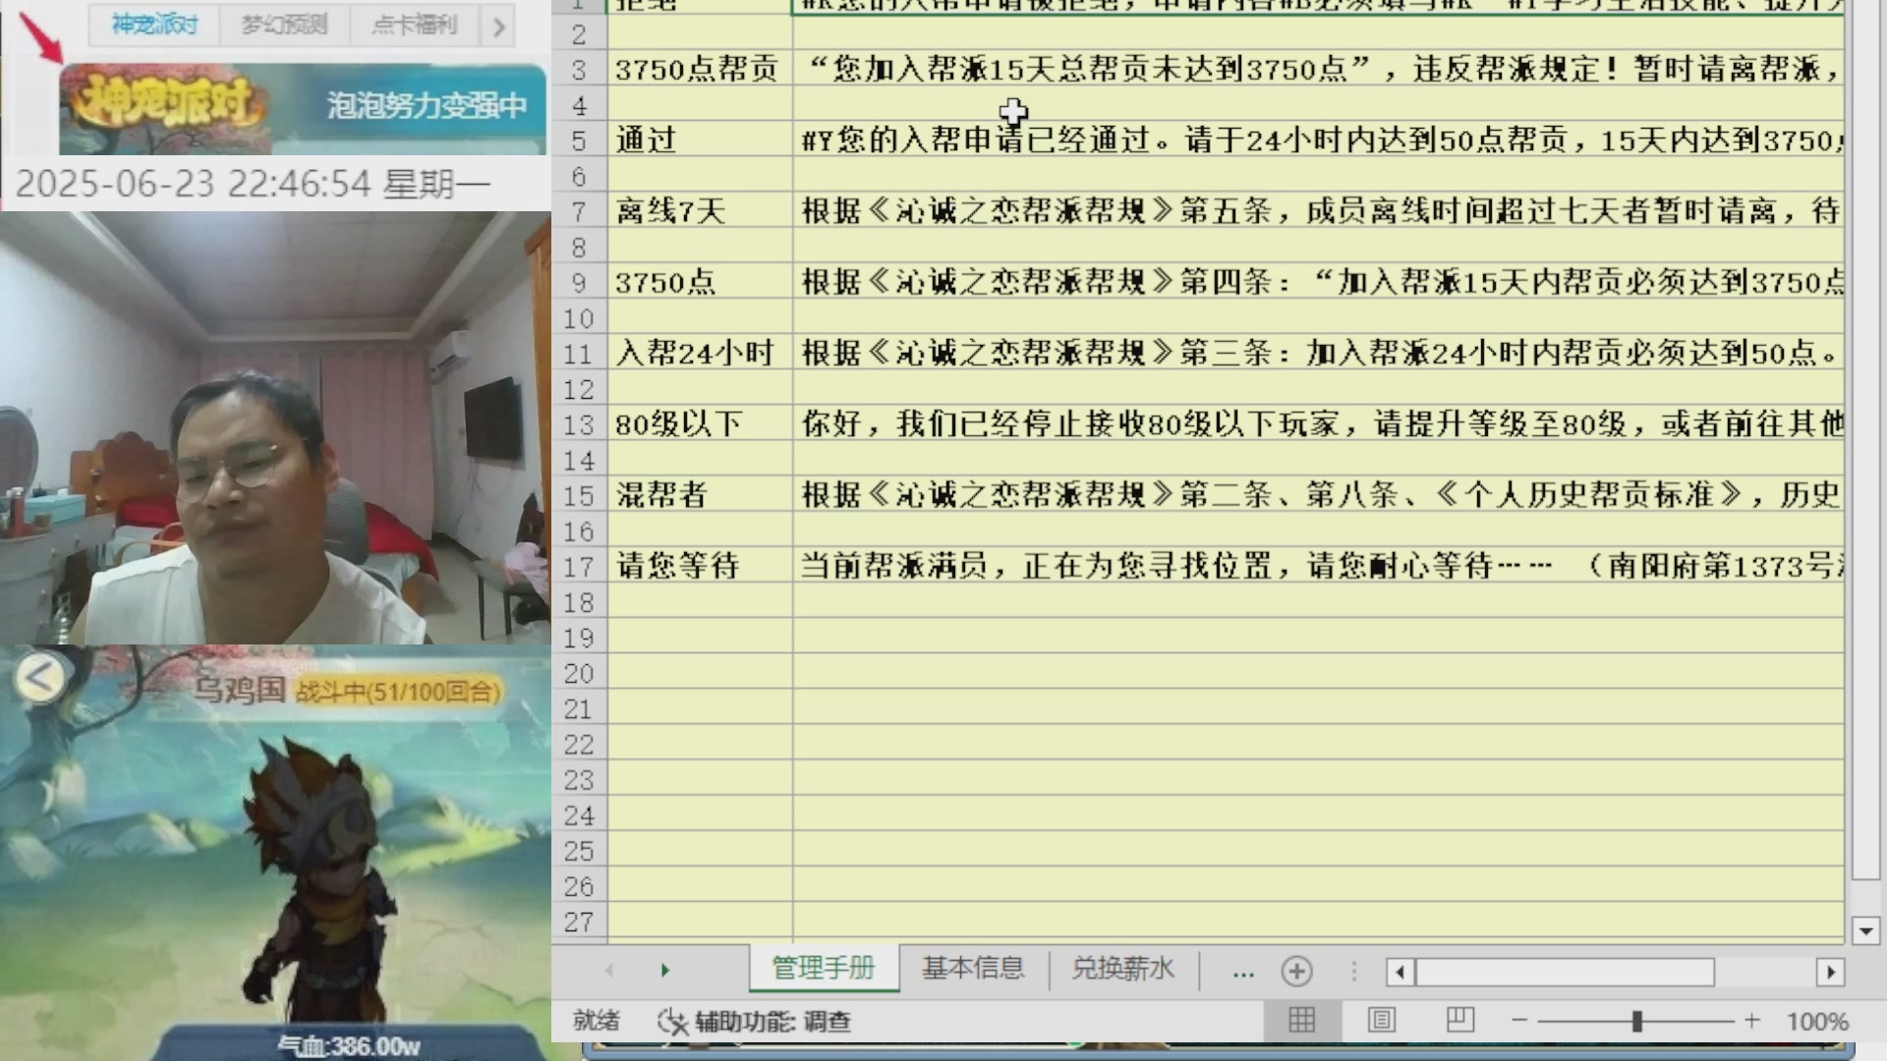This screenshot has height=1061, width=1887.
Task: Show more sheet tabs via ellipsis
Action: tap(1242, 972)
